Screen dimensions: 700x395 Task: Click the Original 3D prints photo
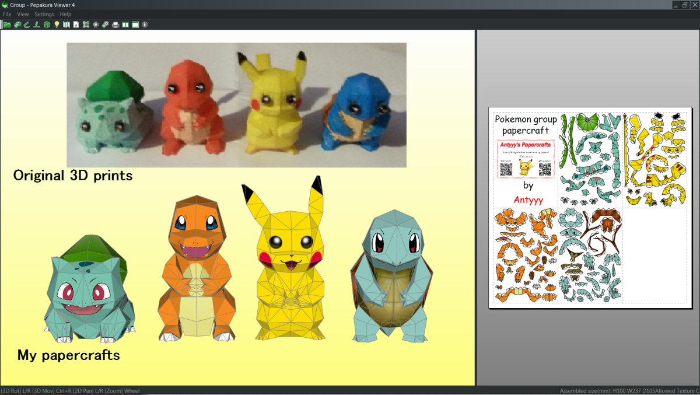236,105
